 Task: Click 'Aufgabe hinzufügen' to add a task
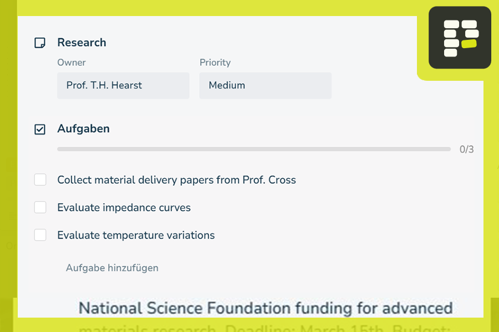(112, 268)
